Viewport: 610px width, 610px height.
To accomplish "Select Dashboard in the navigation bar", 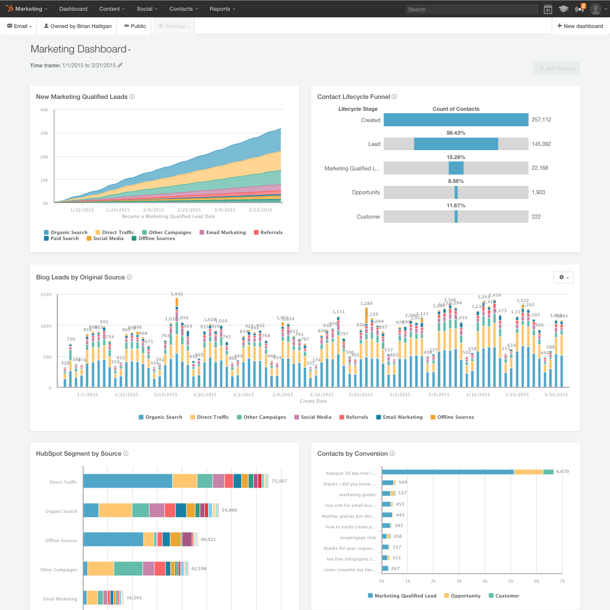I will 73,8.
